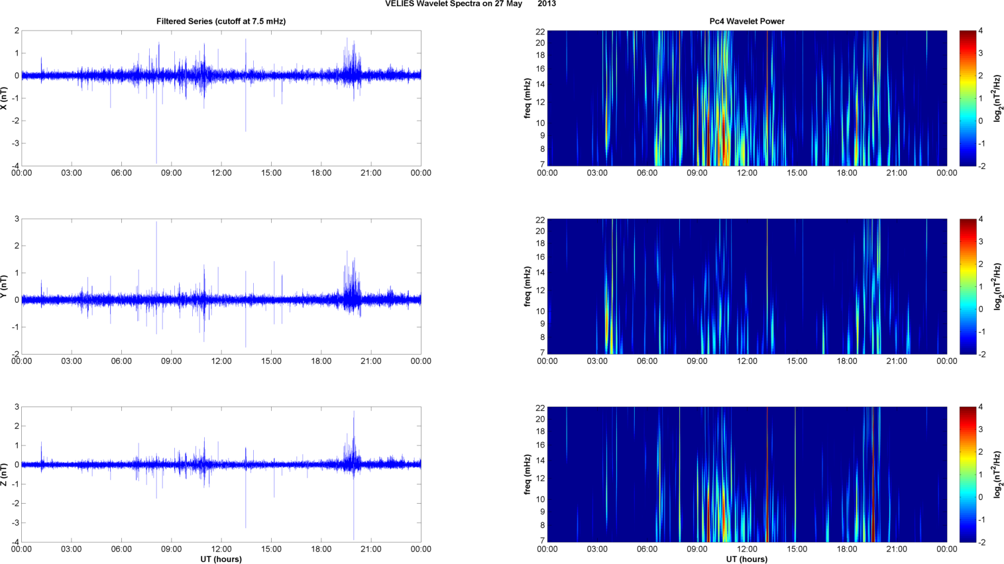
Task: Click the 'Pc4 Wavelet Power' heading
Action: pyautogui.click(x=746, y=21)
